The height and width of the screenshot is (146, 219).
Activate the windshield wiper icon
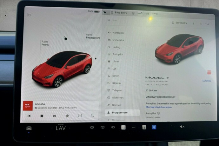113,127
